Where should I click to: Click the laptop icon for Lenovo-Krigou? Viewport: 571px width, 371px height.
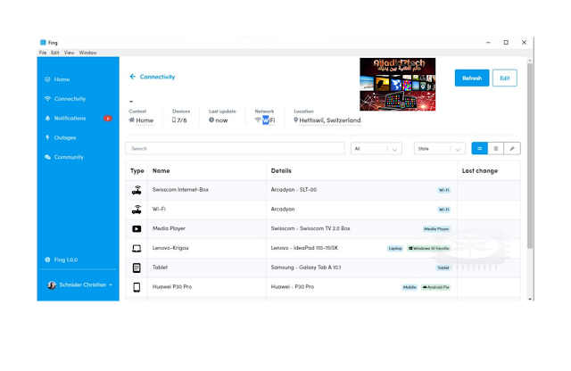137,248
